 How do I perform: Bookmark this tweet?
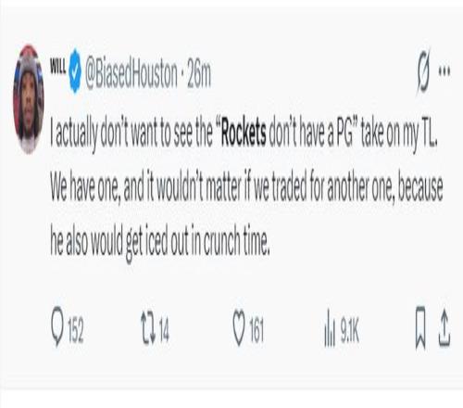click(x=420, y=327)
